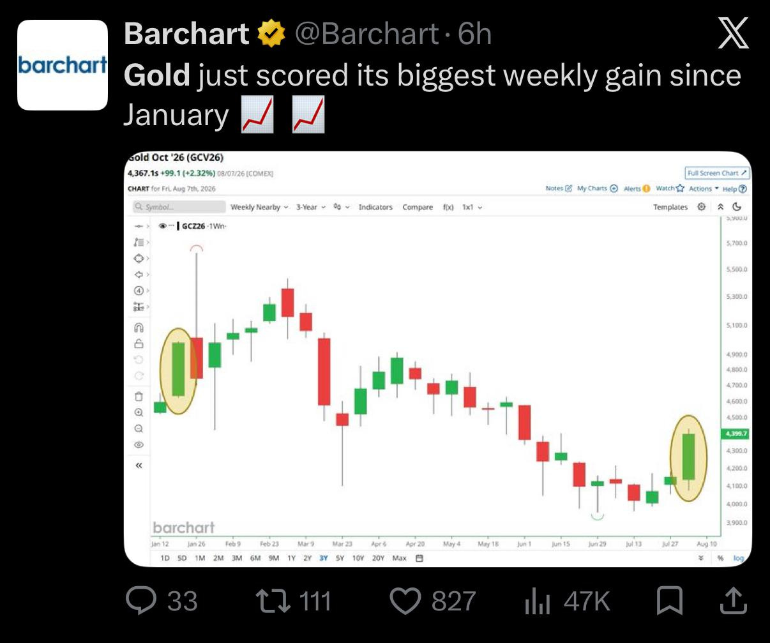This screenshot has height=643, width=770.
Task: Open the @Barchart profile handle link
Action: pyautogui.click(x=366, y=34)
